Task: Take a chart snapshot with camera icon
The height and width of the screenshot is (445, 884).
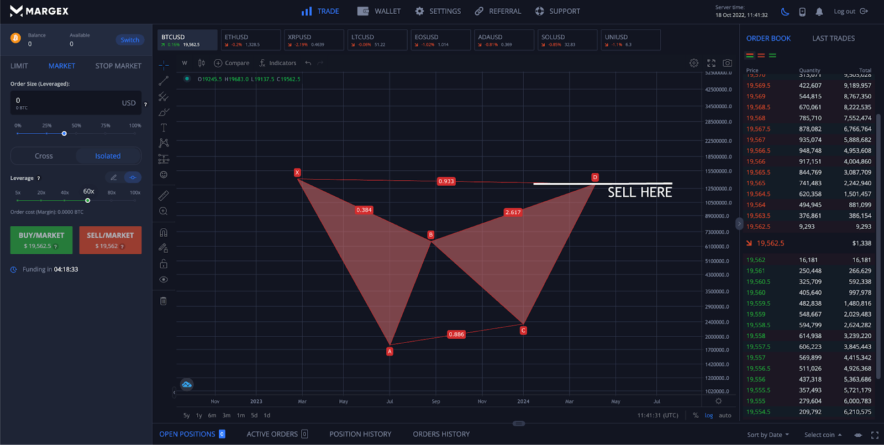Action: (728, 63)
